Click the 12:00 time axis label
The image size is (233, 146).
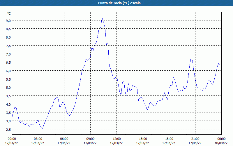[116, 139]
